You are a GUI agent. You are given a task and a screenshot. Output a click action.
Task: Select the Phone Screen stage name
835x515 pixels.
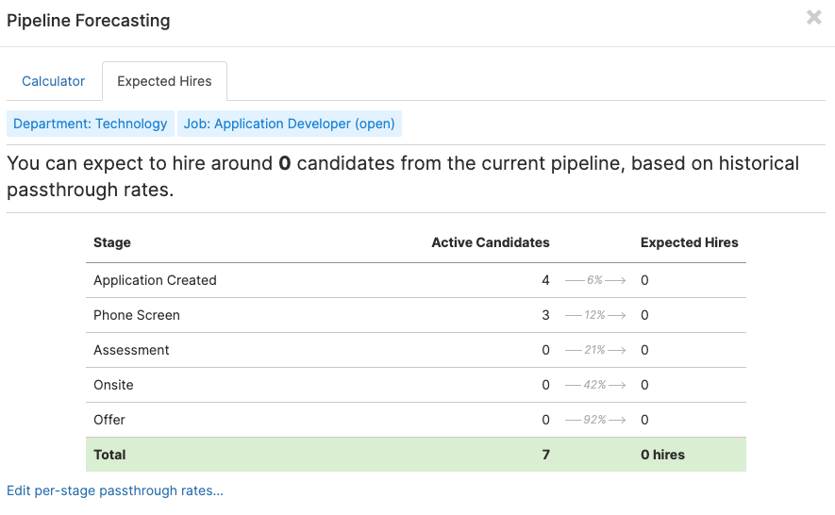pyautogui.click(x=137, y=315)
